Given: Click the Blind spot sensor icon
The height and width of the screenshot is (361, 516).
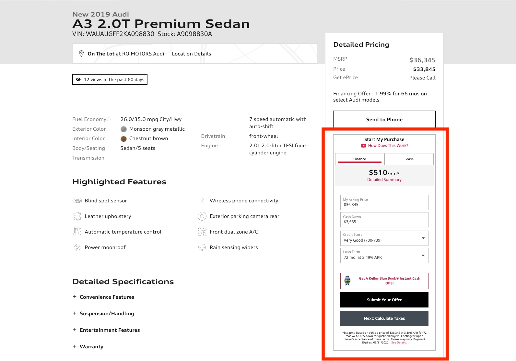Looking at the screenshot, I should pos(77,201).
